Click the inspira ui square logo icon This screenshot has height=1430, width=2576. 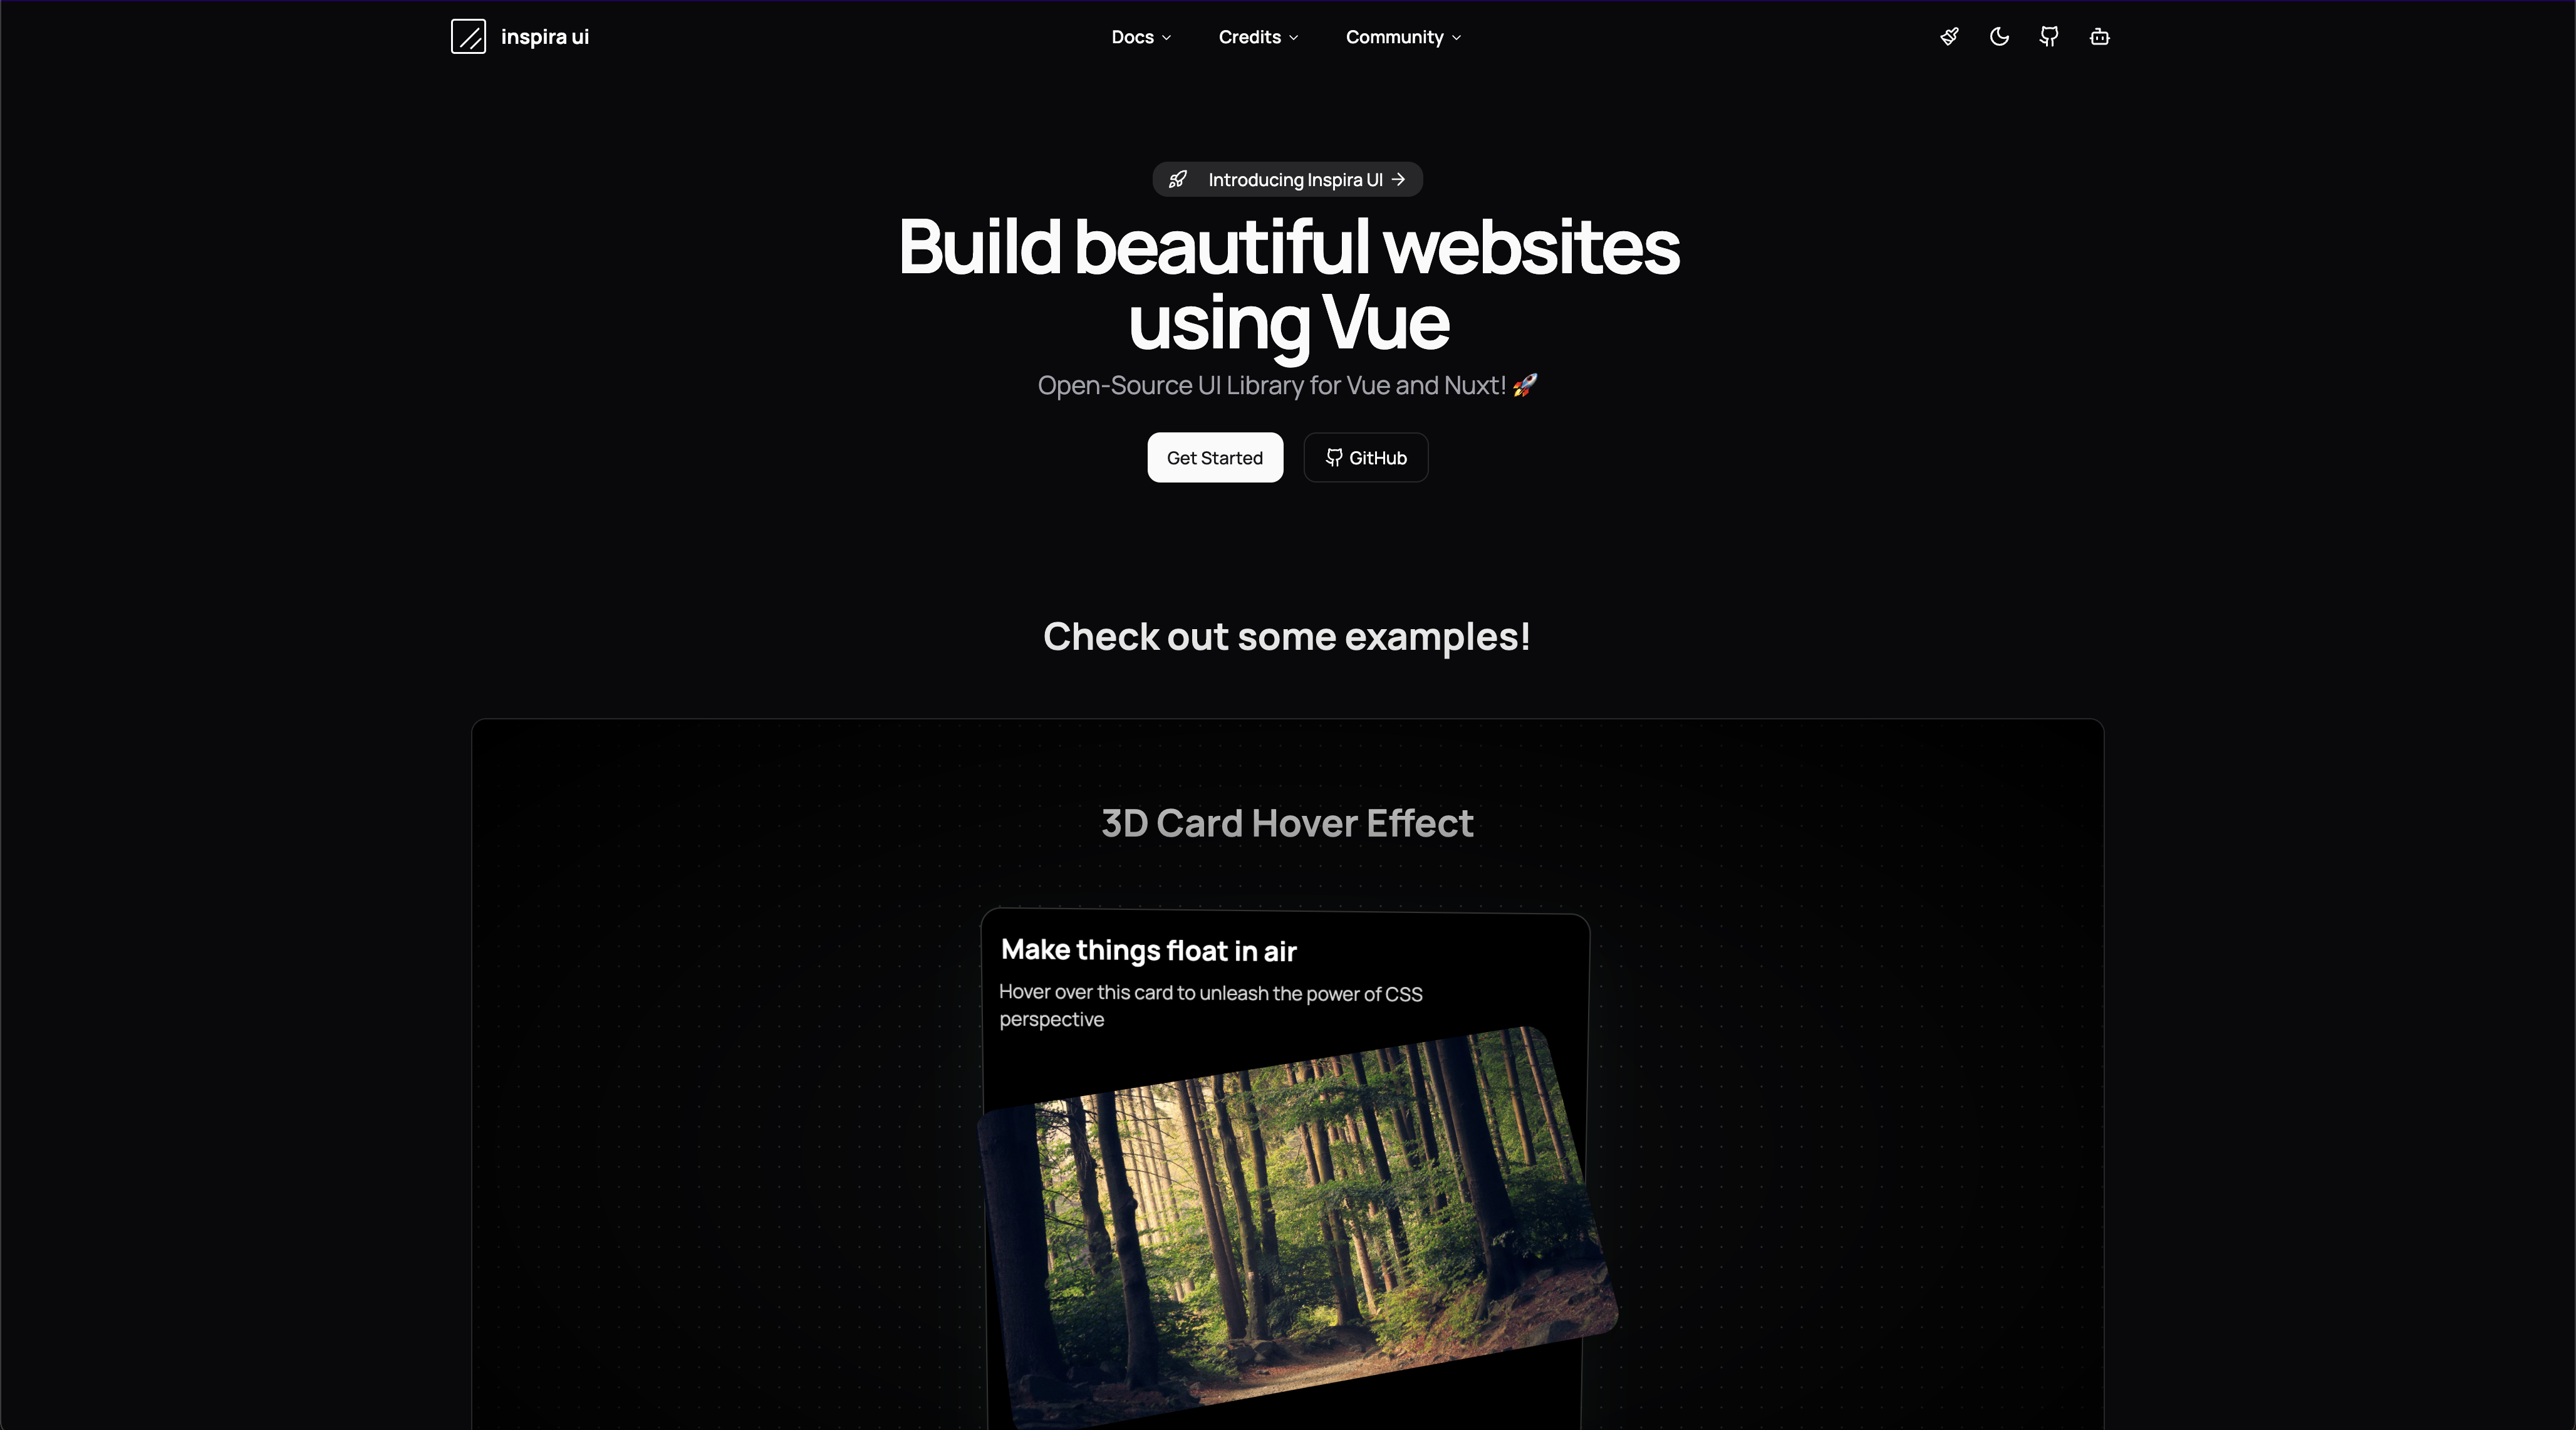click(x=468, y=37)
